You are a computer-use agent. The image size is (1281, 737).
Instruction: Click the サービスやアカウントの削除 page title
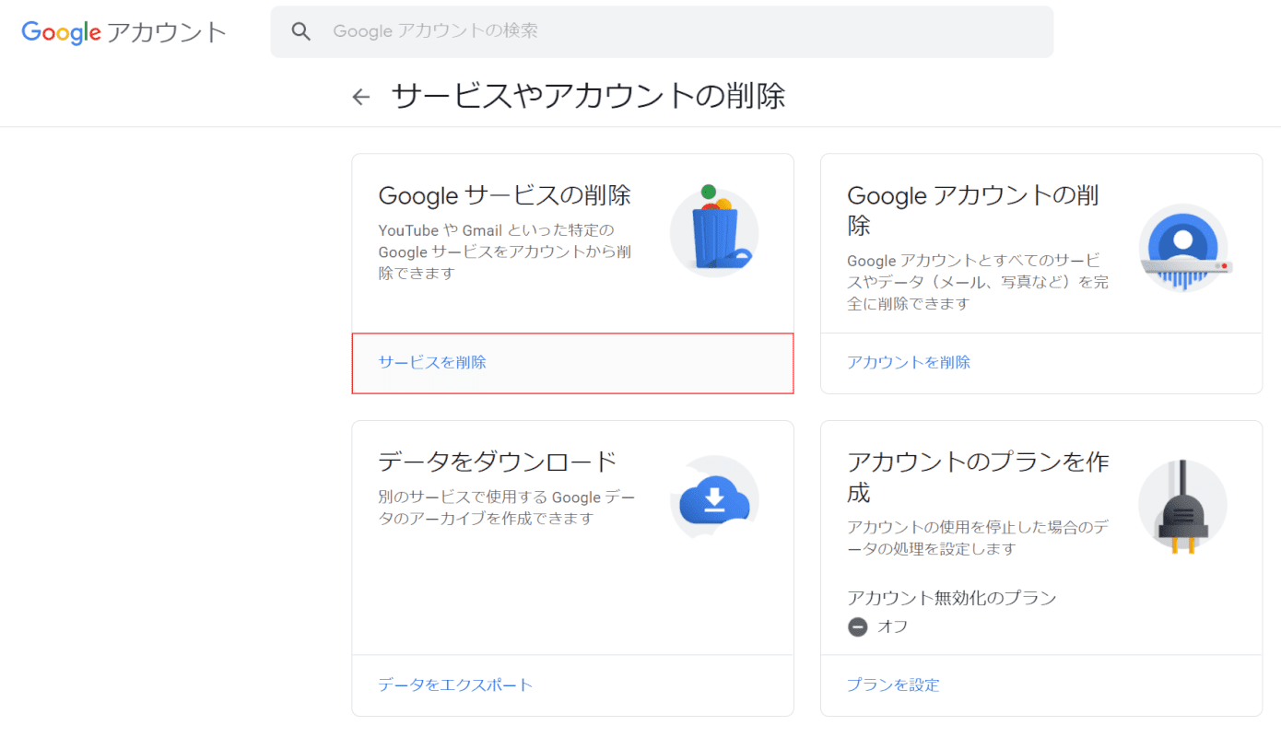pos(588,96)
